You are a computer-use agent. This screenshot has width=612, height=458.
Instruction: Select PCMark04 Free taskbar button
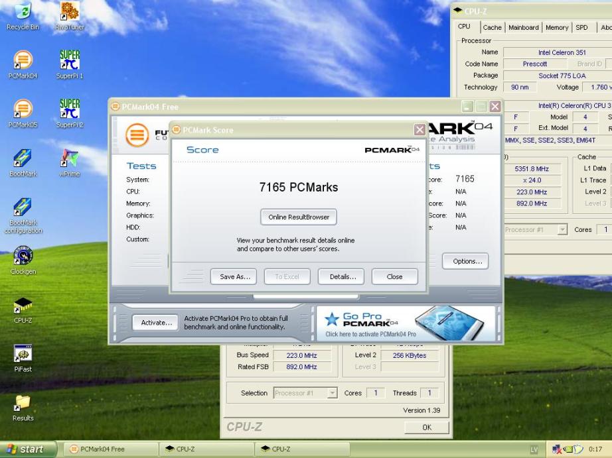(x=111, y=449)
